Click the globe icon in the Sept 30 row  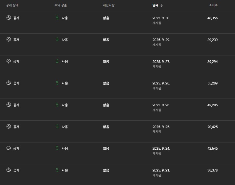[x=9, y=18]
